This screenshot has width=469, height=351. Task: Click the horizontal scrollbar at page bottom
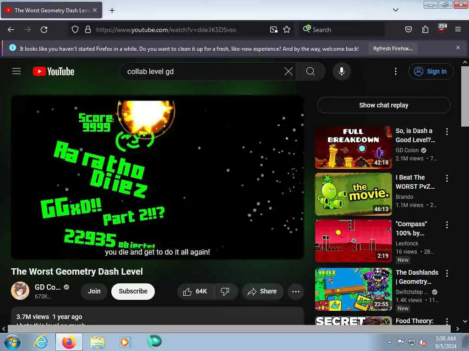[229, 329]
